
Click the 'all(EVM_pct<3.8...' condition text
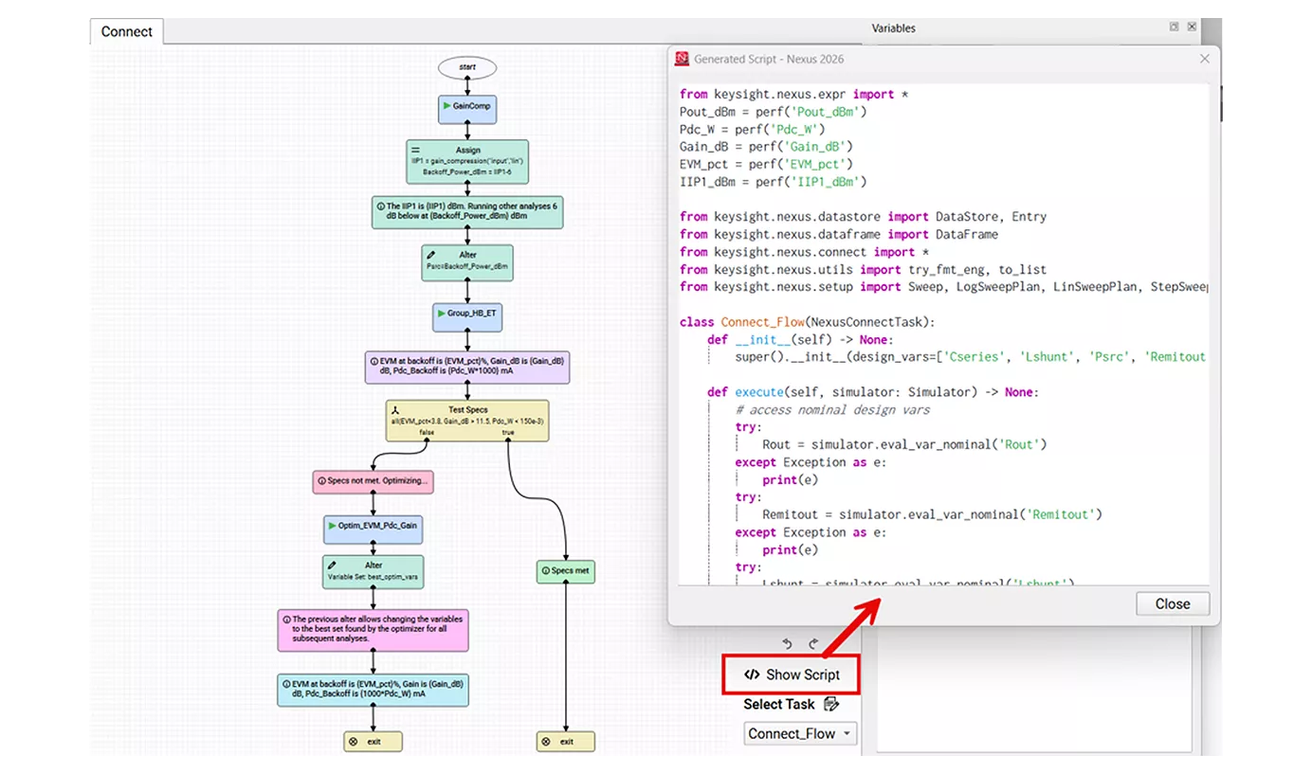[x=467, y=421]
